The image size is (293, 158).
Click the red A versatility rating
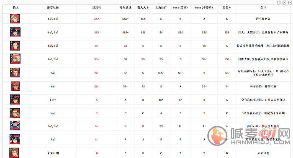[x=97, y=100]
